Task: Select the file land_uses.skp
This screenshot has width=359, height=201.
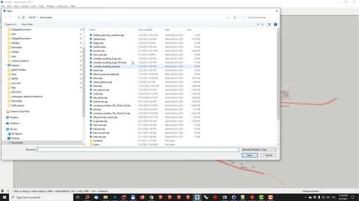Action: 100,55
